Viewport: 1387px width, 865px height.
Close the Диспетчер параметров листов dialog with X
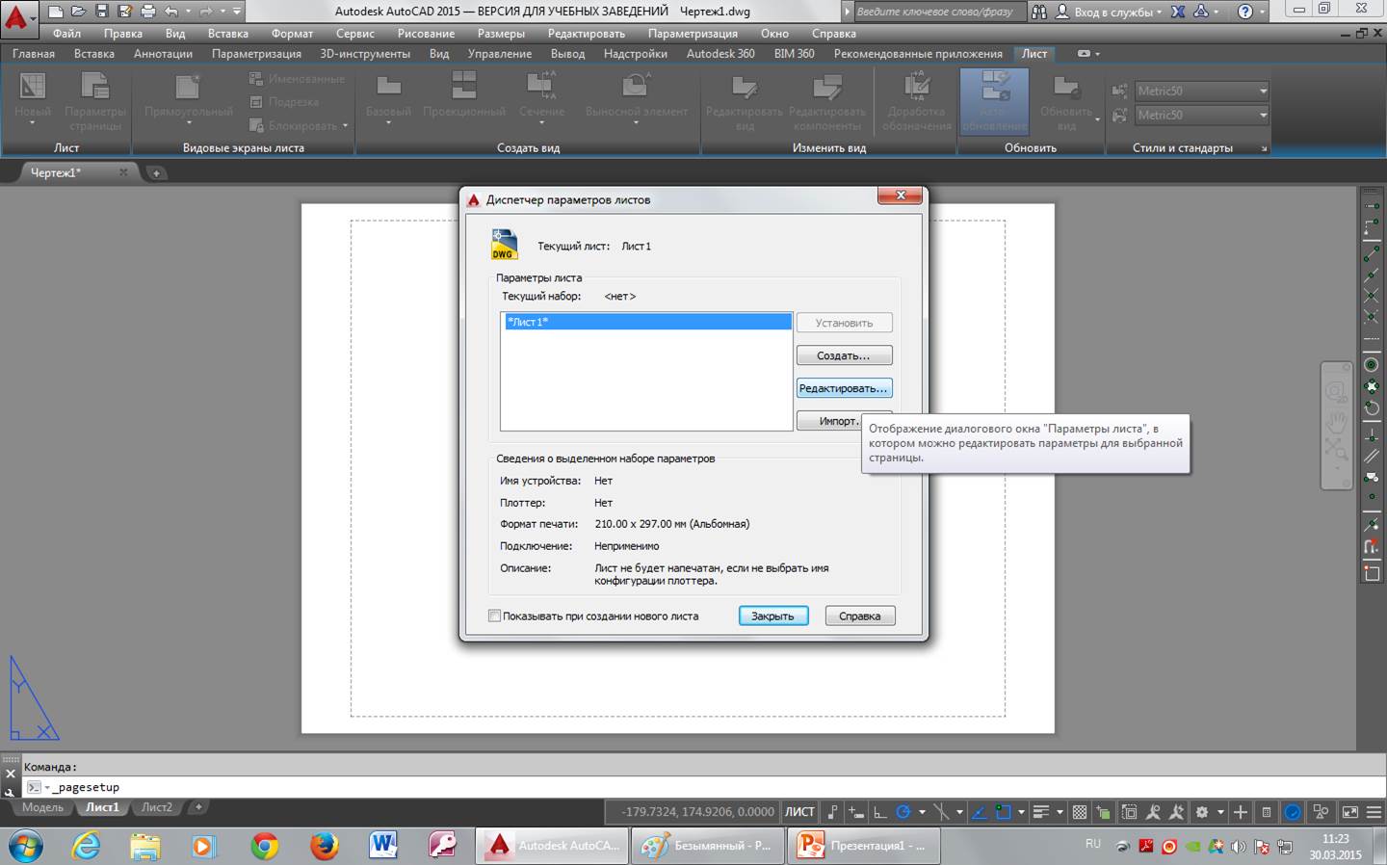point(901,196)
